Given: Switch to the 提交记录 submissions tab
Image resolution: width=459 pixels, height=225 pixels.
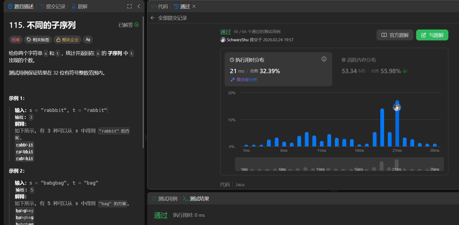Looking at the screenshot, I should pos(53,6).
